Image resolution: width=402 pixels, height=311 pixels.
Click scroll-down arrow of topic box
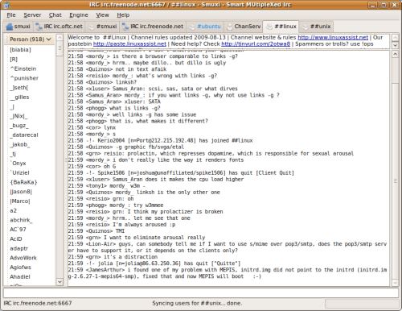pos(396,45)
